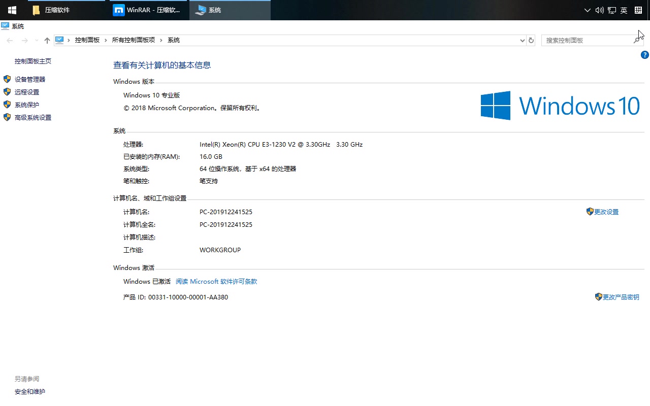Switch to the WinRAR taskbar window
The height and width of the screenshot is (406, 650).
(x=147, y=10)
